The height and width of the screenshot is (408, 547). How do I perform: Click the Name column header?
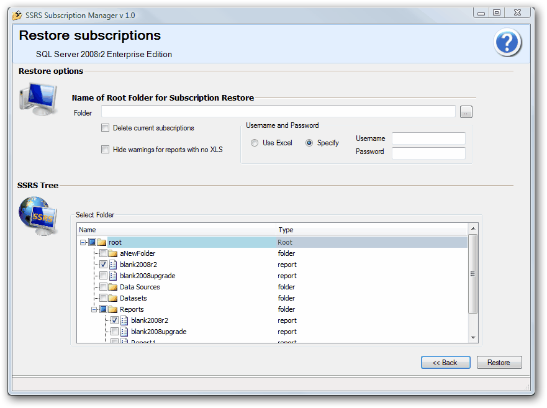coord(176,230)
